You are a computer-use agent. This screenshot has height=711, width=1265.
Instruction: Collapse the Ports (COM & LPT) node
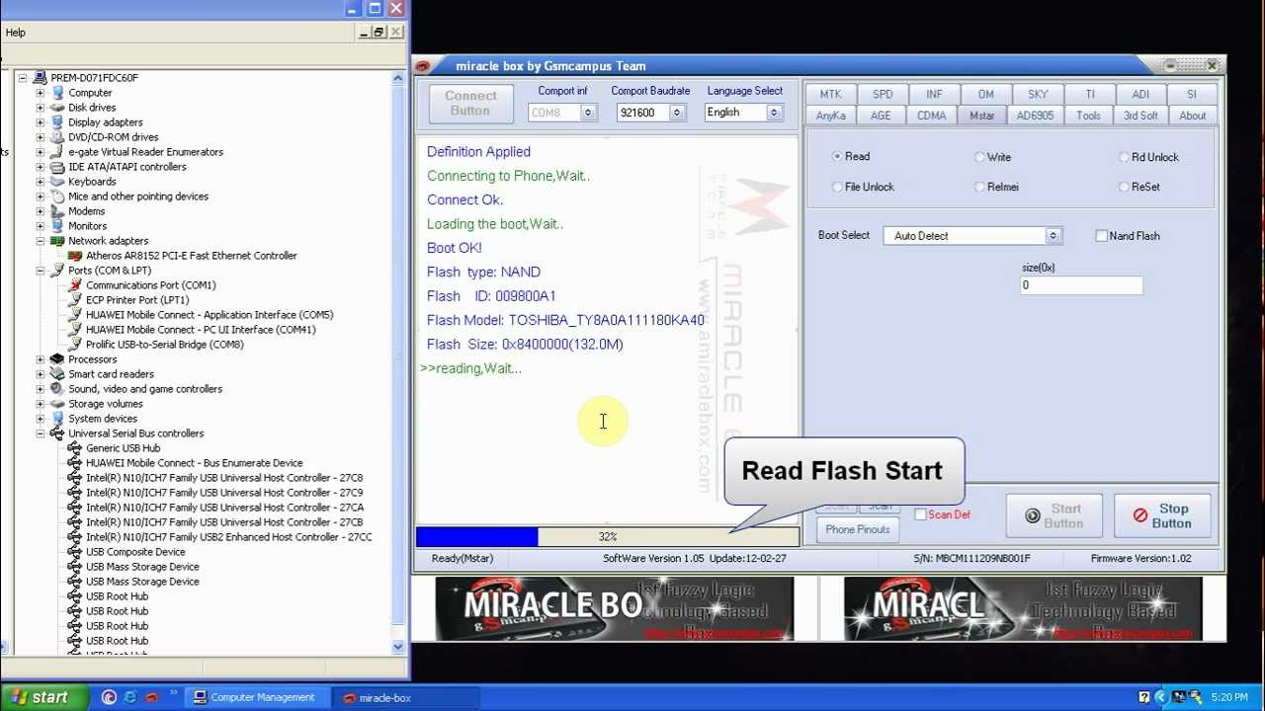point(41,271)
